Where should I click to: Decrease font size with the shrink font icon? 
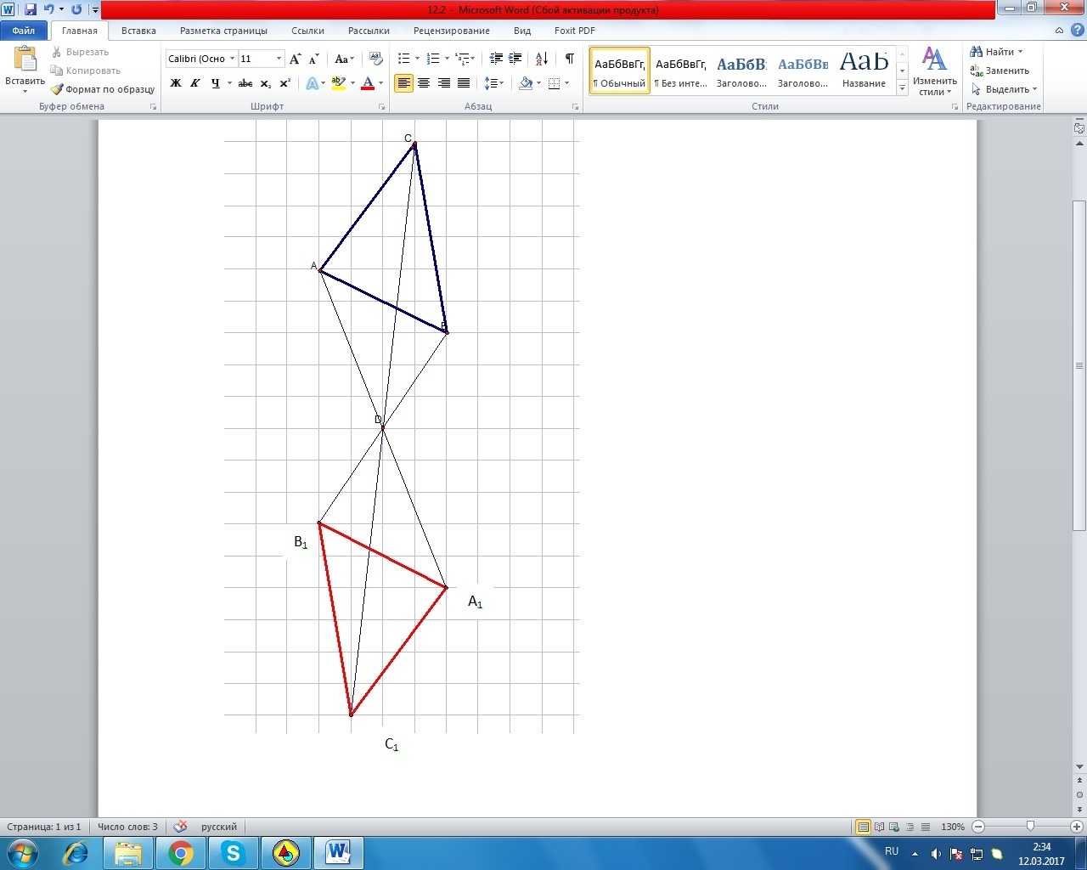pos(313,59)
